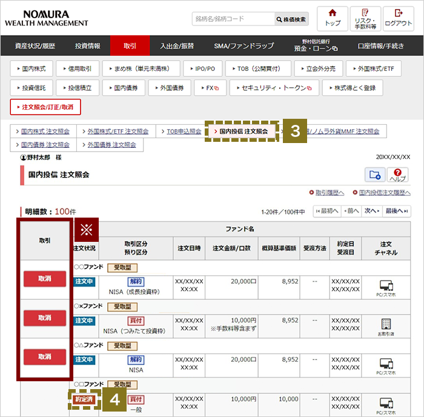Open 資産状況/履歴 main menu

click(35, 45)
